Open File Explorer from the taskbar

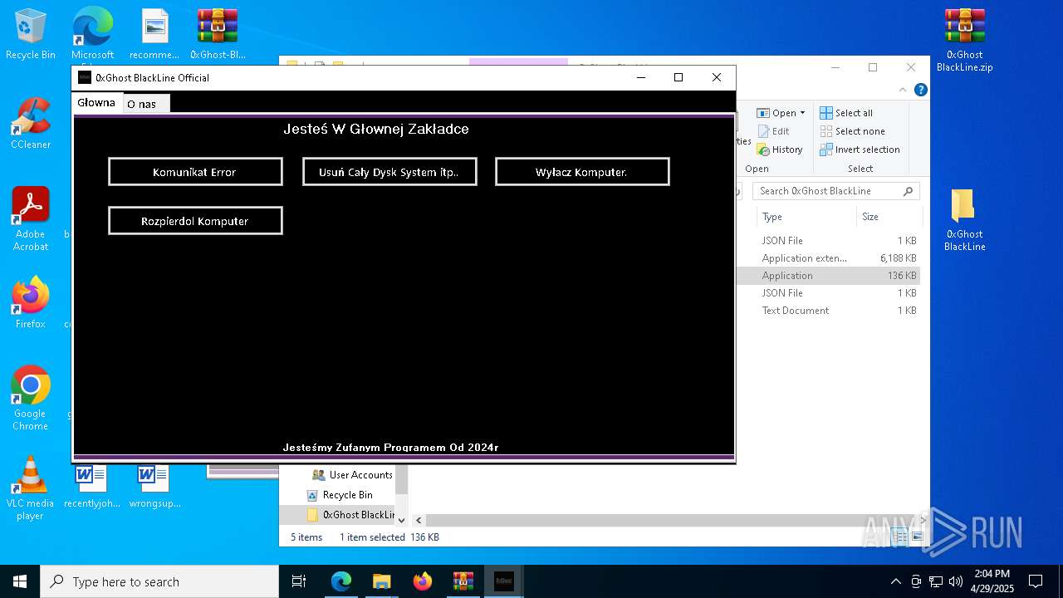[x=382, y=581]
